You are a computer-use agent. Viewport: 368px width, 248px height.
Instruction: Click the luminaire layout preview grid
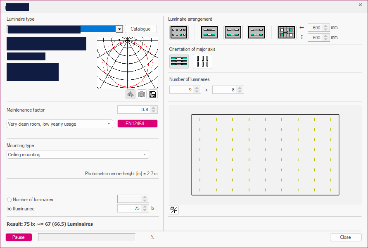pyautogui.click(x=265, y=155)
